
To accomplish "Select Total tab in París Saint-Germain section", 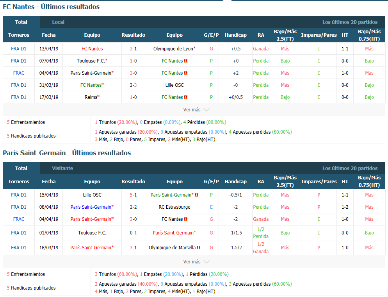I will (x=21, y=168).
